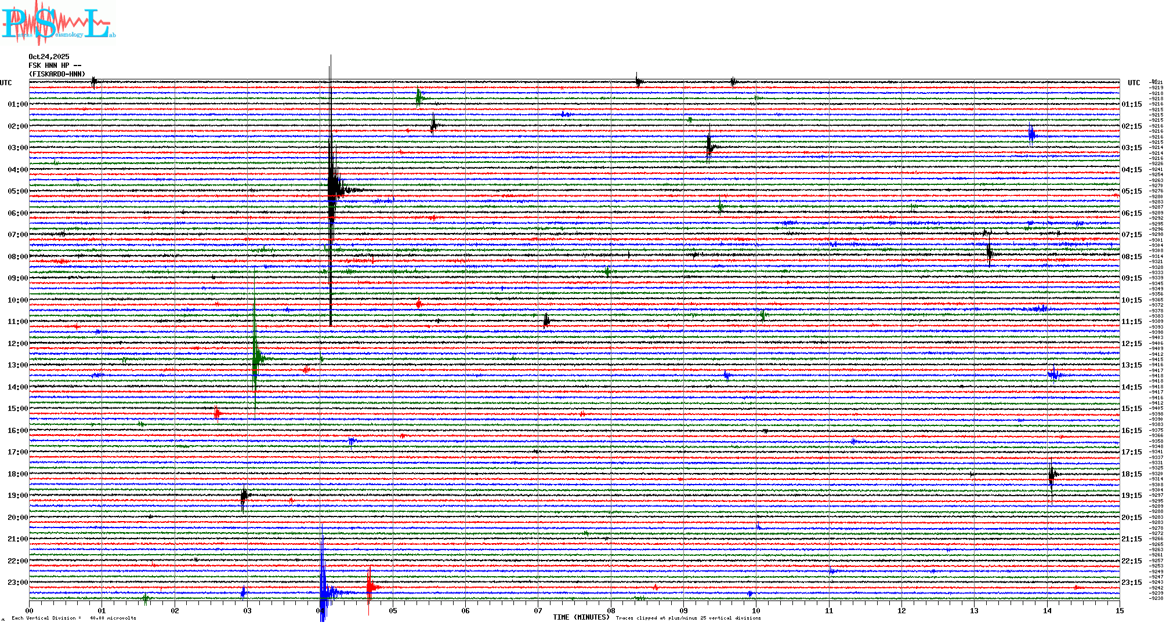Click the big blue event at bottom trace

click(323, 592)
